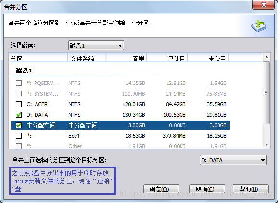Click the 35.59GB unused value
Image resolution: width=278 pixels, height=203 pixels.
click(x=217, y=104)
